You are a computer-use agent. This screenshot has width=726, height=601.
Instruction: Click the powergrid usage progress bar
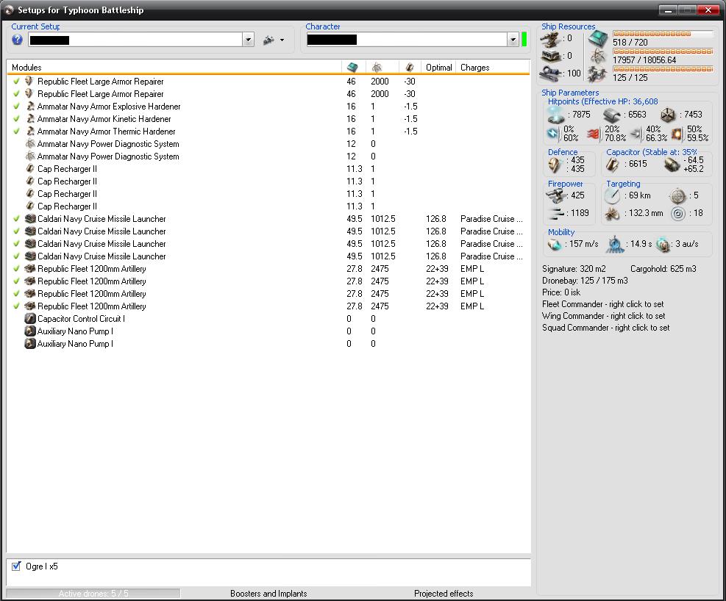(x=663, y=51)
